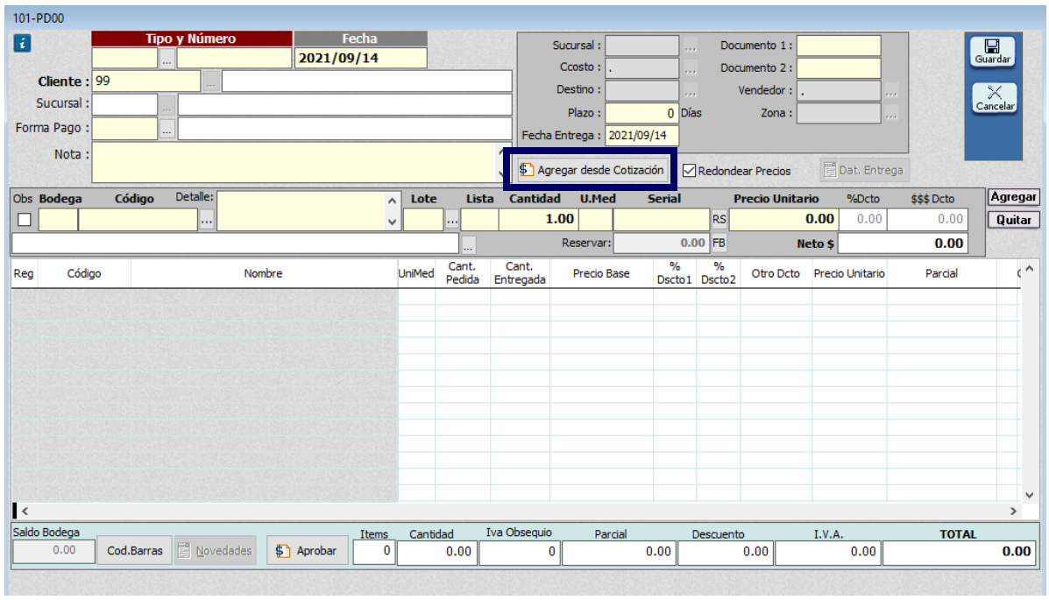Click Agregar desde Cotización button
The image size is (1049, 600).
point(592,170)
